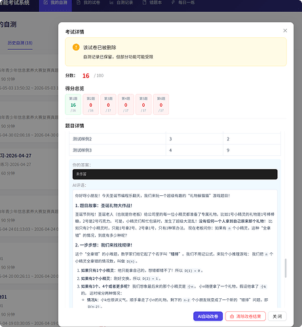Click the 测试样例3 table cell
Screen dimensions: 302x327
point(117,150)
